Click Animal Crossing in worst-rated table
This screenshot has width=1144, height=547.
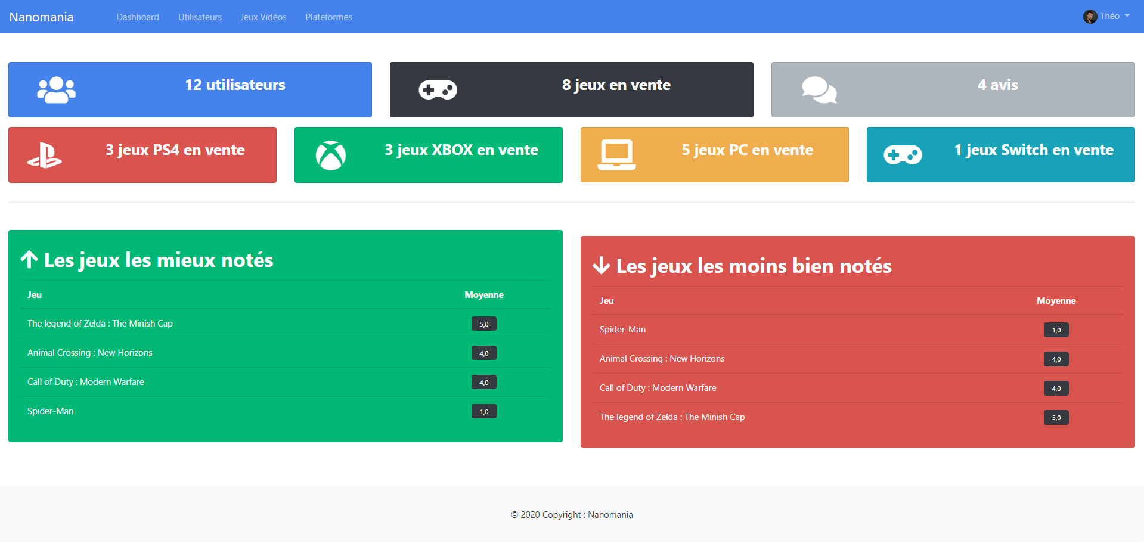662,359
